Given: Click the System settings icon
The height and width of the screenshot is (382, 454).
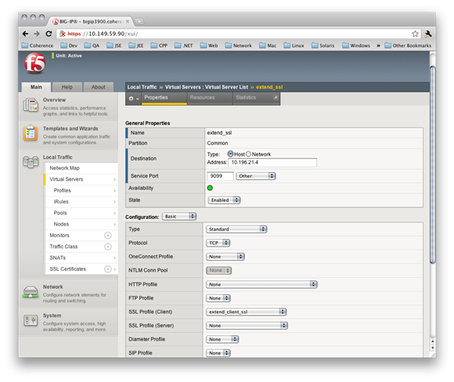Looking at the screenshot, I should pos(31,320).
